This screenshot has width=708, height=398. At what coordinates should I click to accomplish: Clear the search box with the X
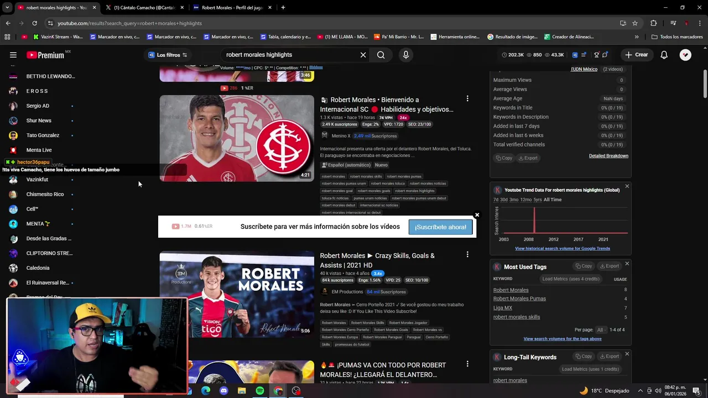(363, 55)
